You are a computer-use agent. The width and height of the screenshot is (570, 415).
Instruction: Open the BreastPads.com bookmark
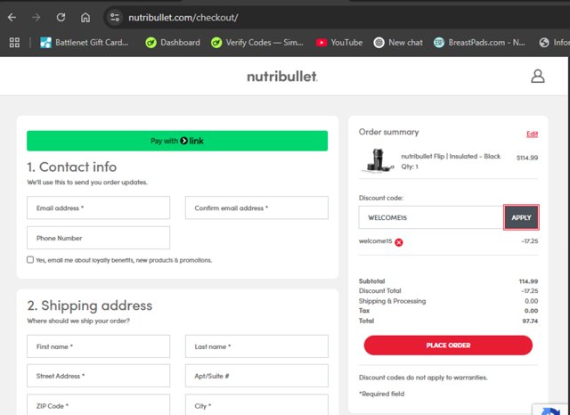pos(479,43)
